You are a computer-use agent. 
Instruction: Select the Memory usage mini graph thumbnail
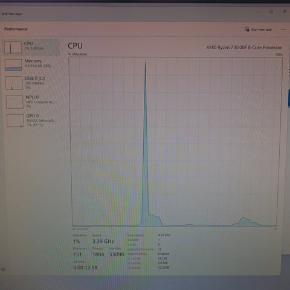[13, 65]
